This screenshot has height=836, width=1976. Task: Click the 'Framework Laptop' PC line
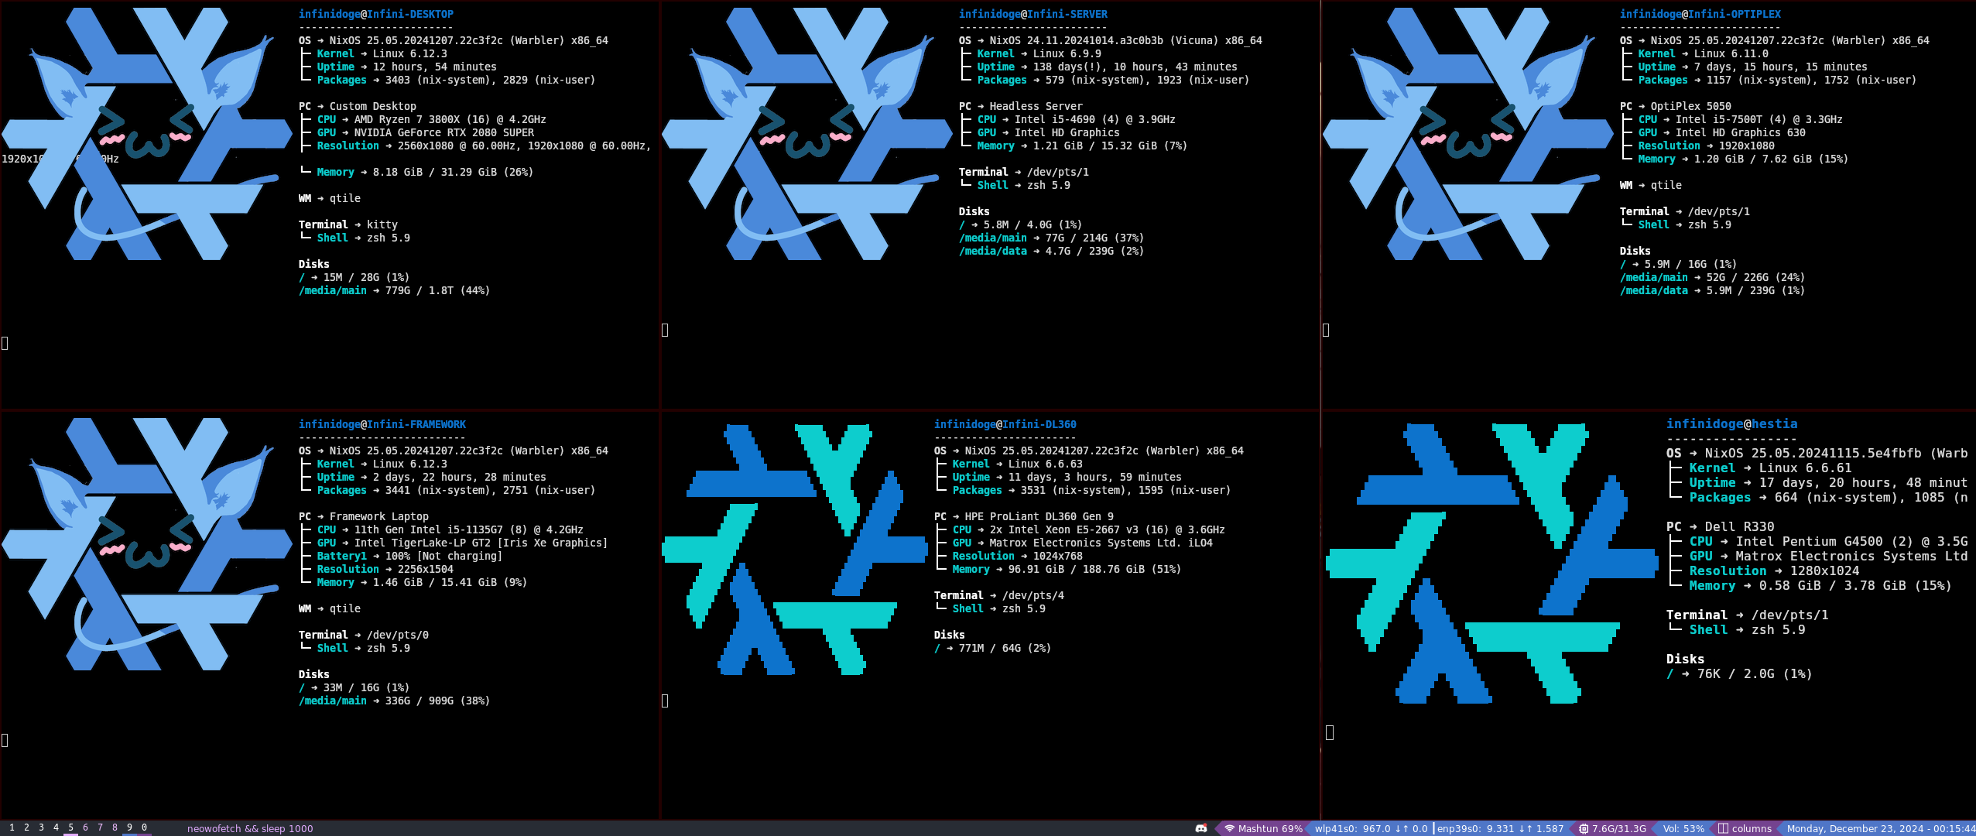pyautogui.click(x=364, y=516)
